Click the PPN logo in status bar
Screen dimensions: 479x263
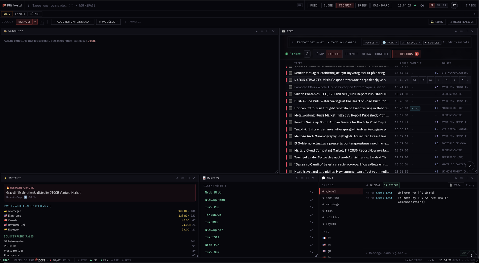(x=40, y=260)
